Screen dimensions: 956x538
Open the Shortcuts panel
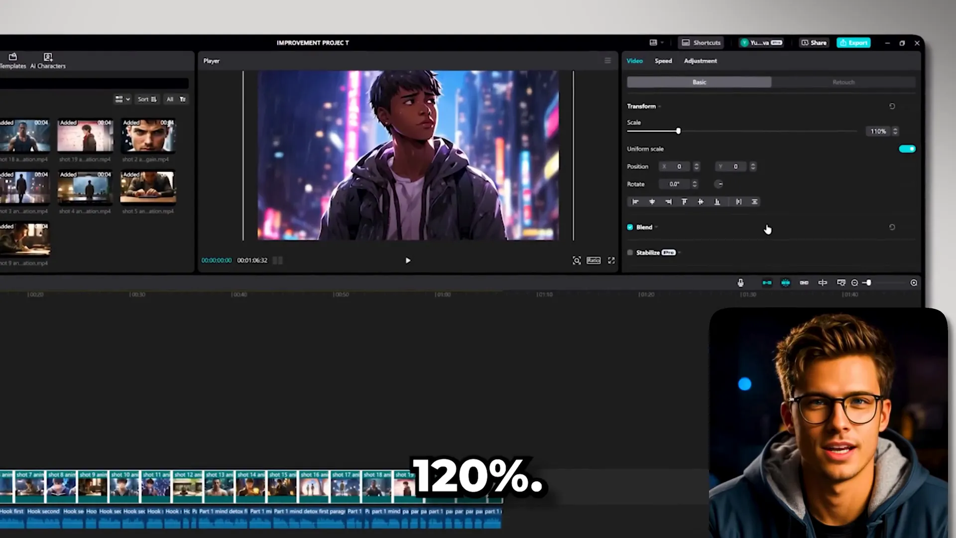pos(701,43)
